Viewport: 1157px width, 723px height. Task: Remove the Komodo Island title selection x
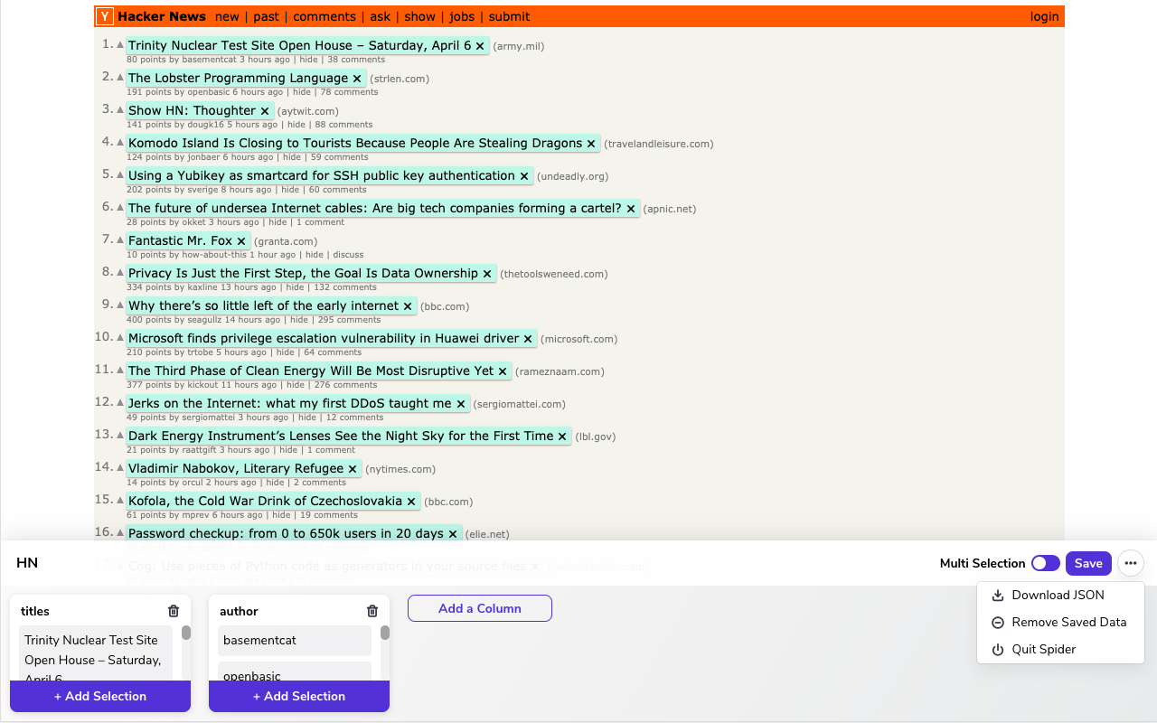(x=591, y=144)
